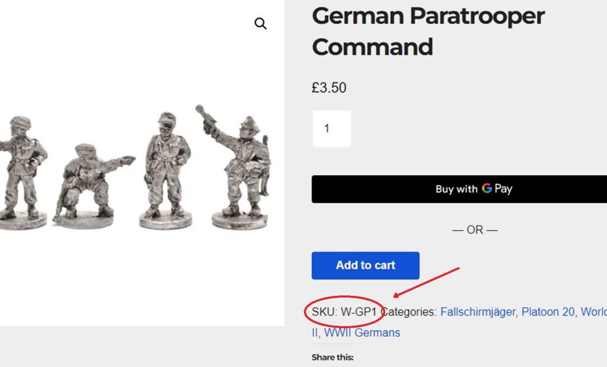Image resolution: width=607 pixels, height=367 pixels.
Task: Open the Fallschirmjäger category link
Action: point(477,312)
